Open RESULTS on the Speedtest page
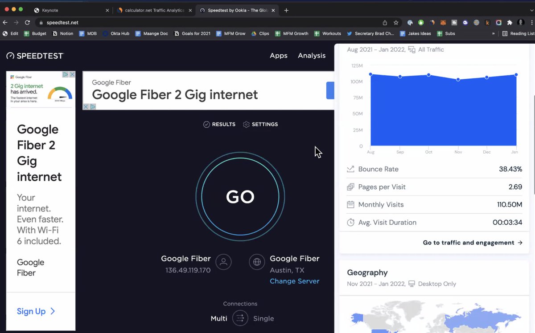The height and width of the screenshot is (333, 535). point(219,124)
